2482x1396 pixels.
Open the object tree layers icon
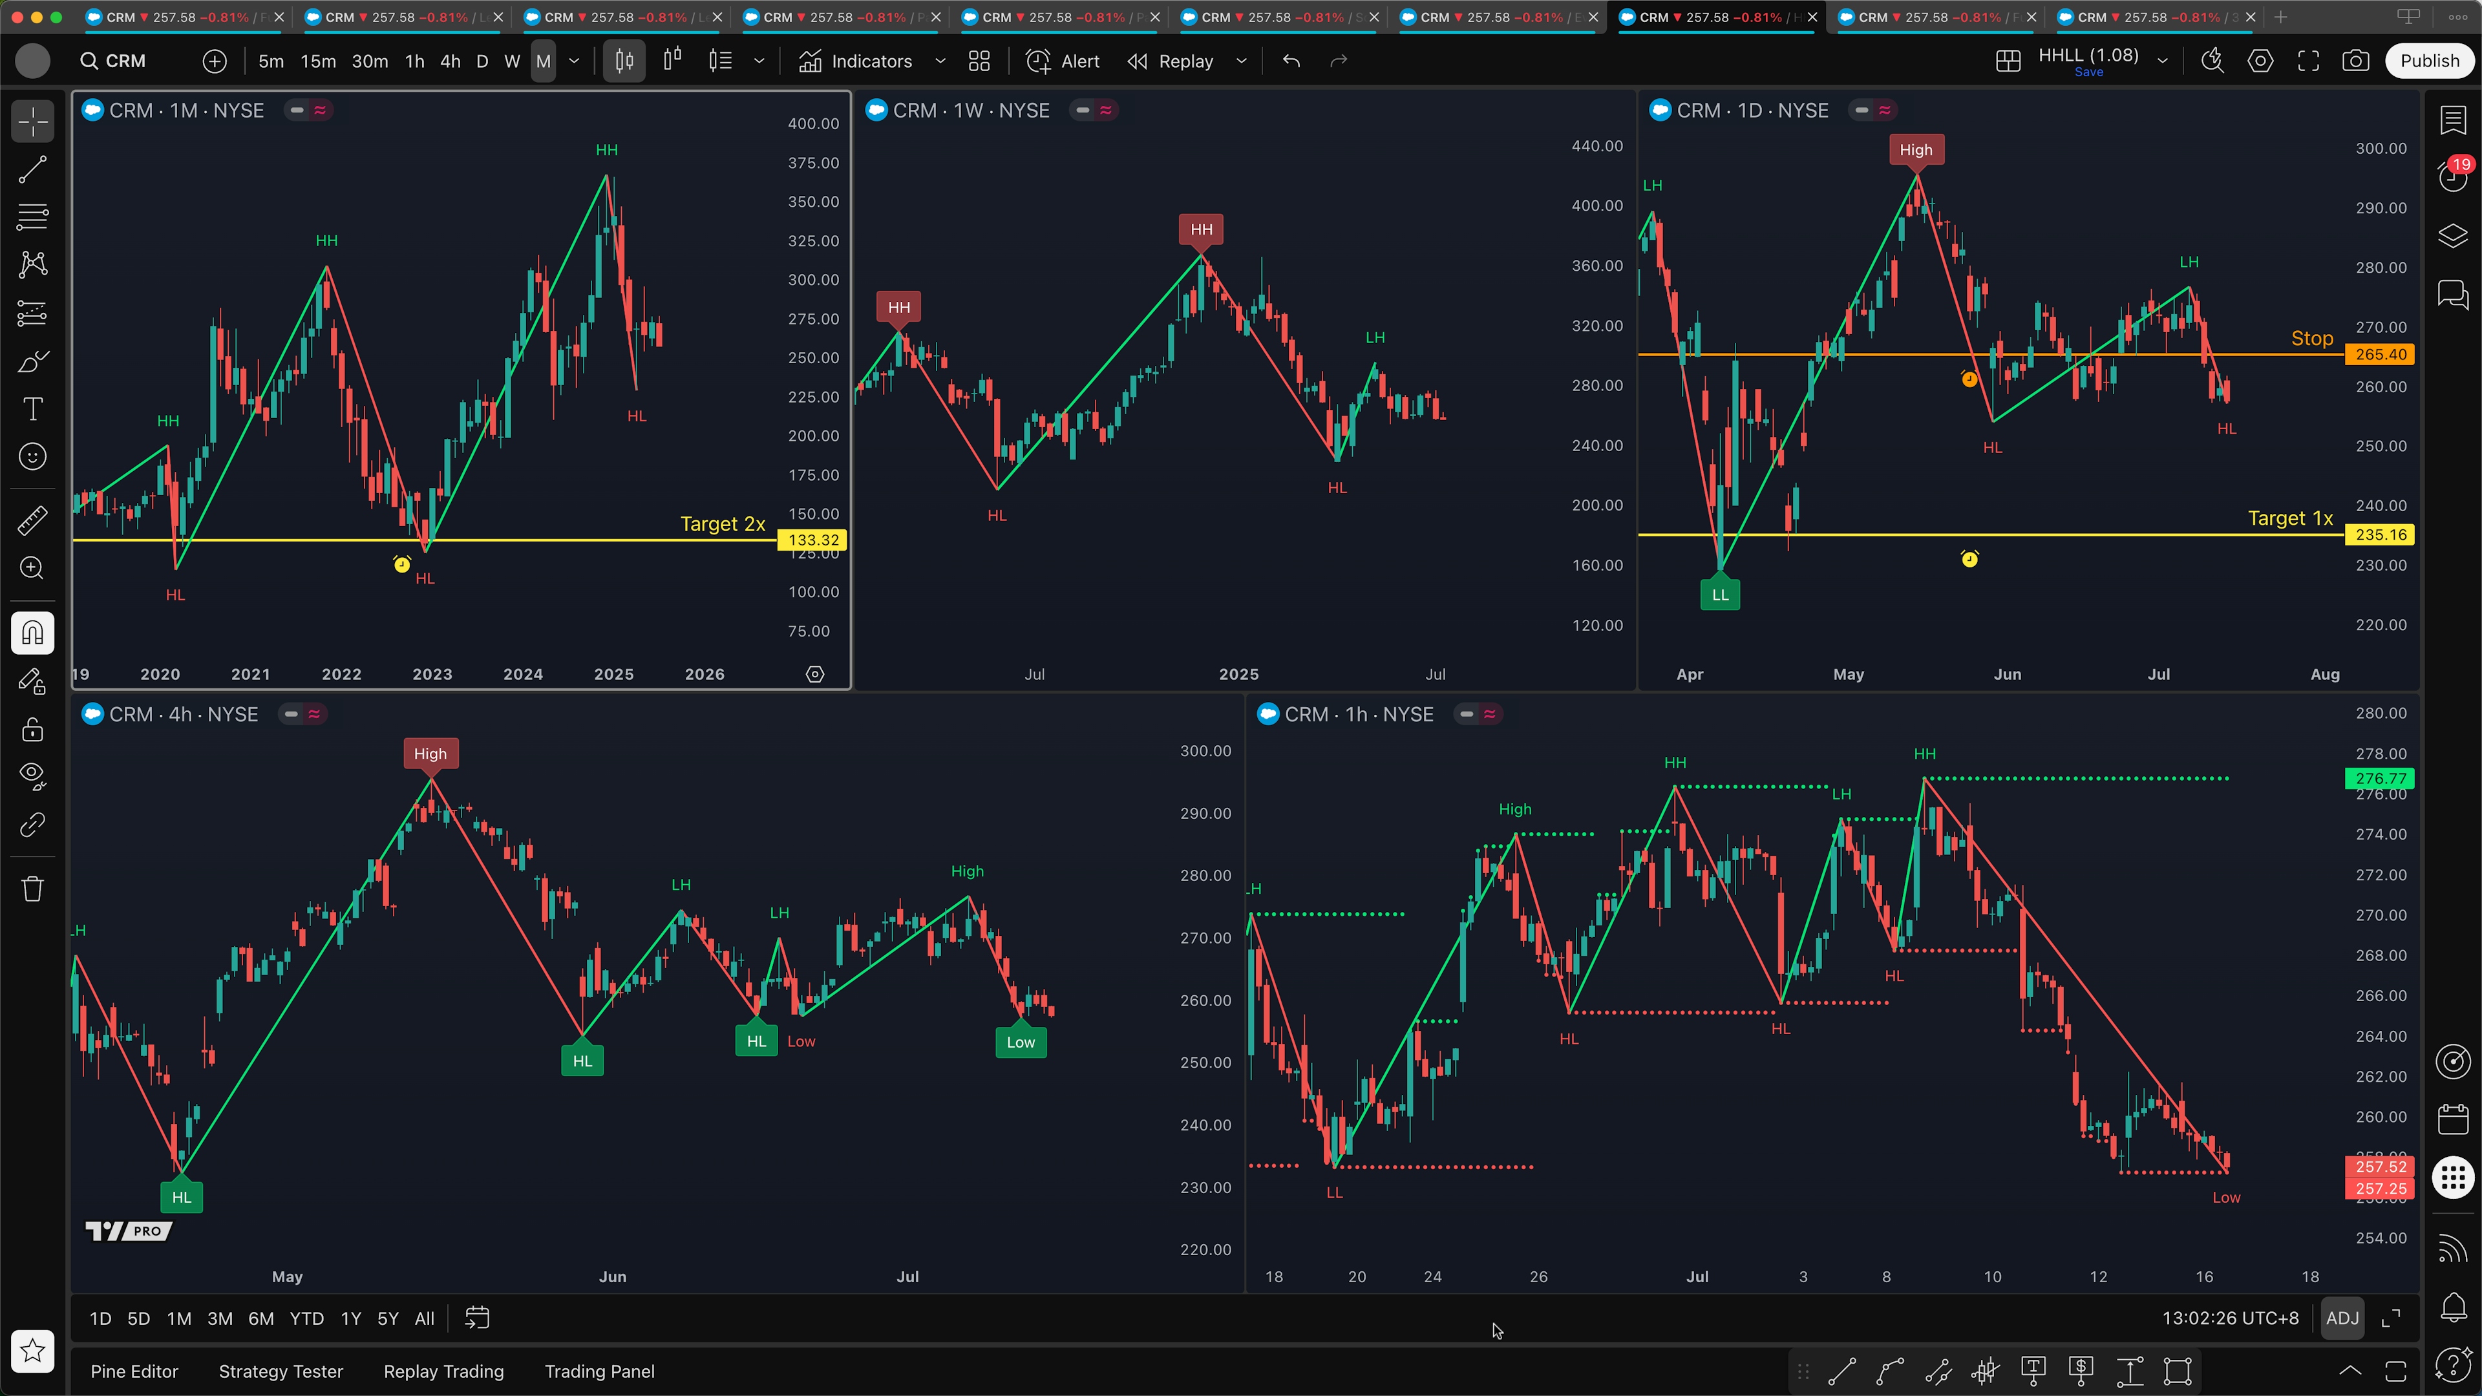coord(2453,235)
